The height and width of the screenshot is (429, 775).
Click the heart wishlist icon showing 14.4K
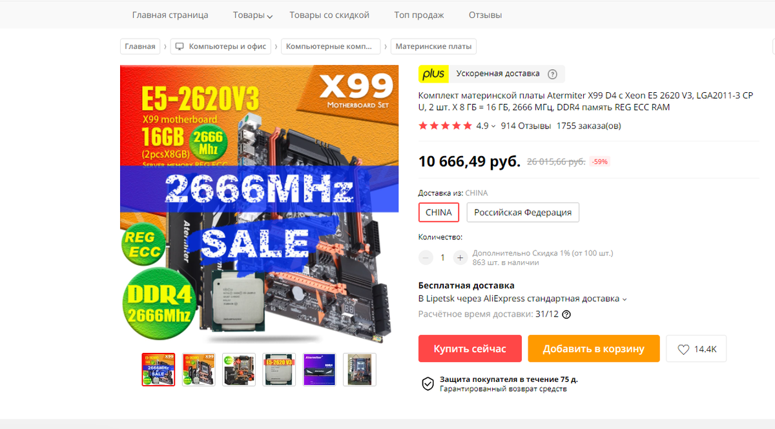point(683,349)
